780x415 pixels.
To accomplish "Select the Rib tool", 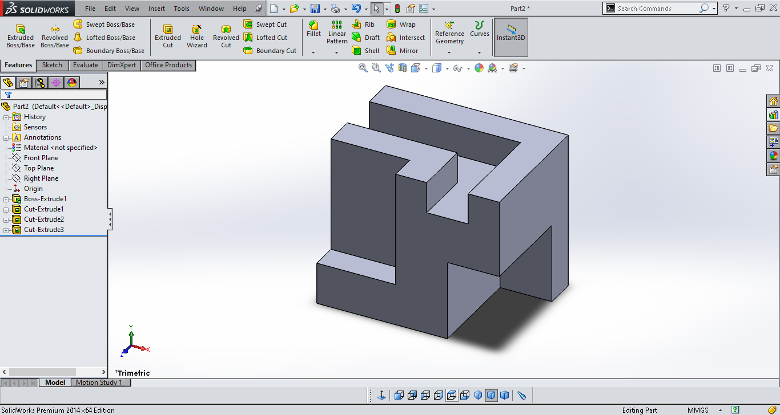I will pyautogui.click(x=364, y=25).
